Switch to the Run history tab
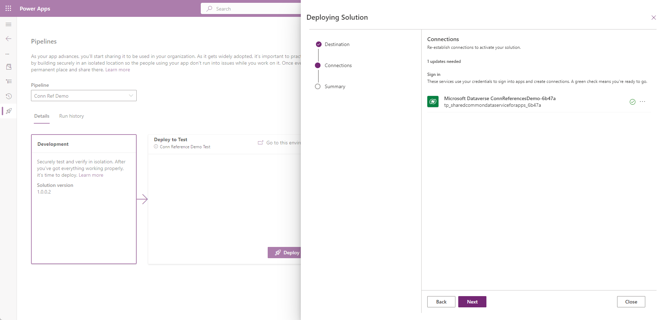This screenshot has width=665, height=320. pos(72,116)
